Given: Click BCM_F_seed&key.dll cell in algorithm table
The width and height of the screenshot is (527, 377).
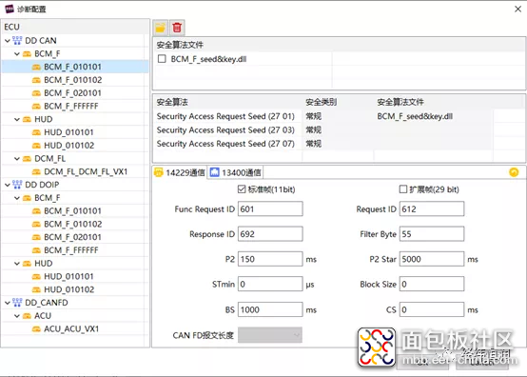Looking at the screenshot, I should (415, 116).
